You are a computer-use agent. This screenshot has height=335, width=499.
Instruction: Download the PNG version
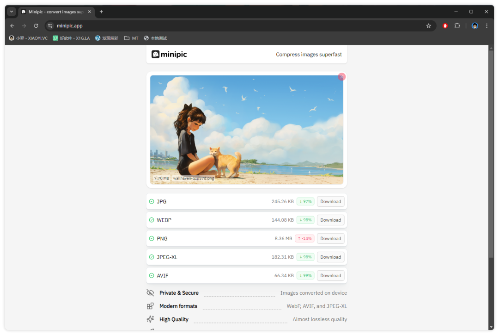[330, 238]
